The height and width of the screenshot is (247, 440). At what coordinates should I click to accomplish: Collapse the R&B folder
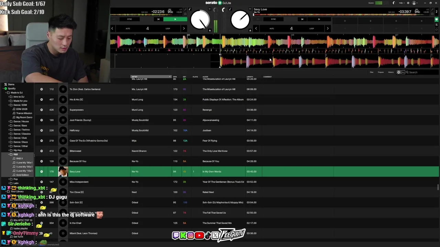[x=8, y=154]
